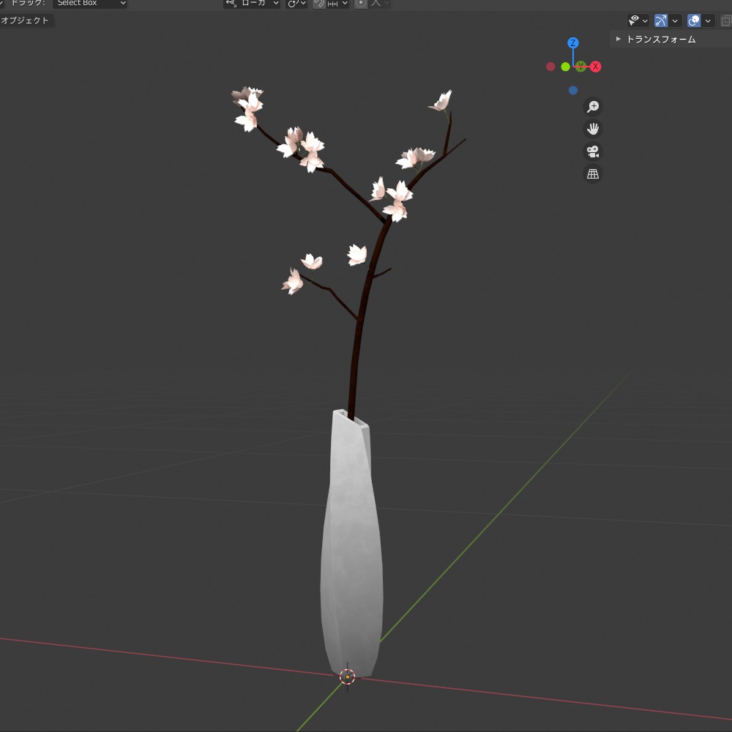This screenshot has height=732, width=732.
Task: Open the object type visibility eye icon
Action: coord(634,20)
